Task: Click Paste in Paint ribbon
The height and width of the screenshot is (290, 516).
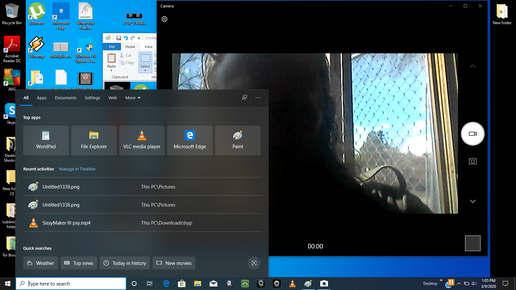Action: [x=112, y=62]
